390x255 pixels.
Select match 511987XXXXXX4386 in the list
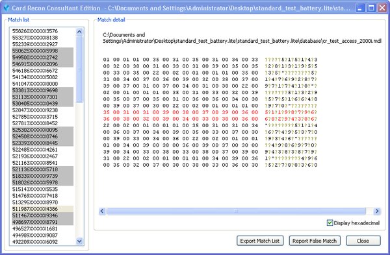[42, 209]
